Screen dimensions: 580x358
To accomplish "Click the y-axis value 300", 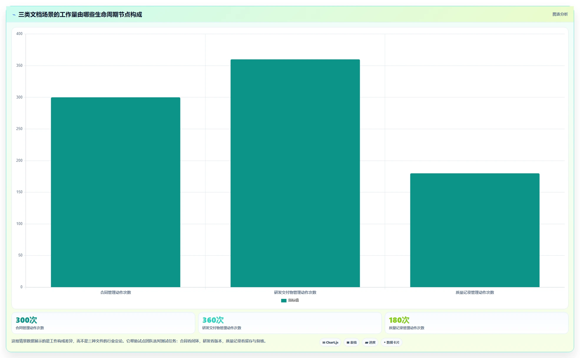I will 19,97.
